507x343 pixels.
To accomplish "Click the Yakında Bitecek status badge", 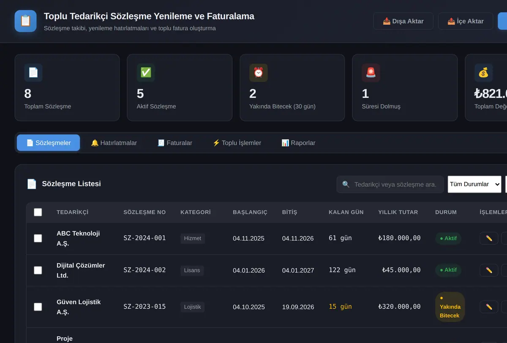I will point(450,307).
